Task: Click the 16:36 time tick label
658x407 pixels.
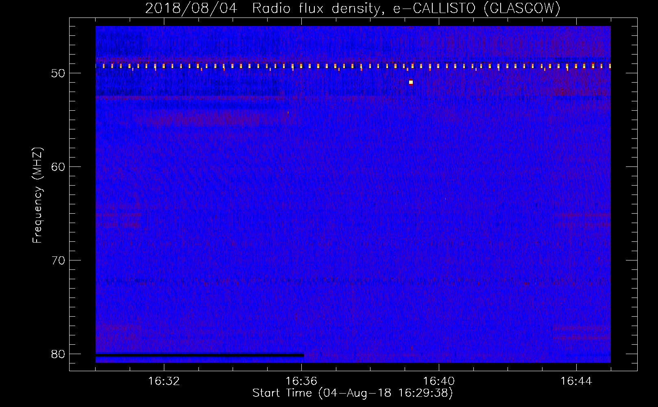Action: click(301, 381)
